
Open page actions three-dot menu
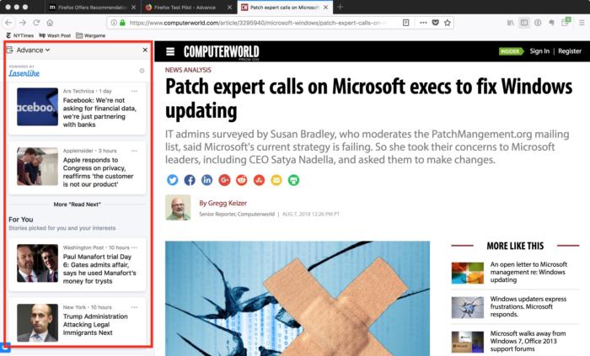[423, 23]
